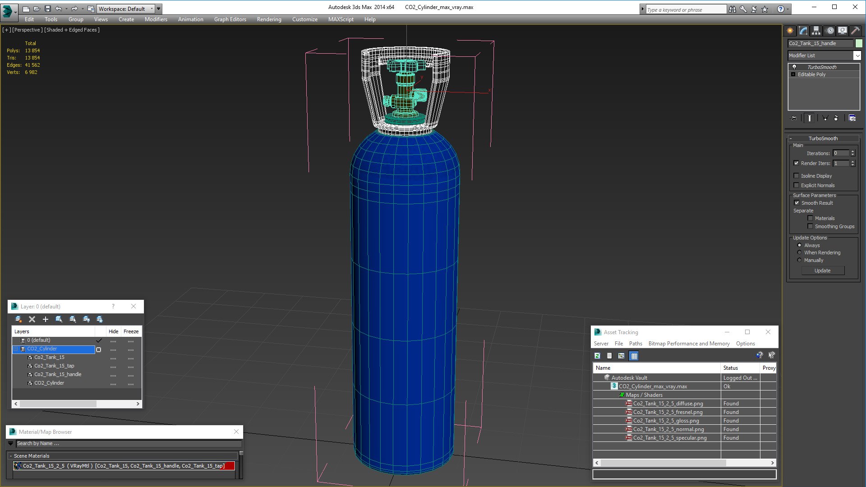The width and height of the screenshot is (866, 487).
Task: Select Co2_Tank_15_2_5 VRayMtl material
Action: (124, 466)
